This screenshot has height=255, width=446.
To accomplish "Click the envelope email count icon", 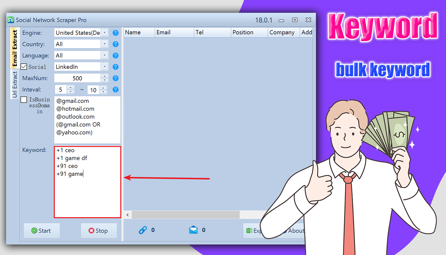I will pos(193,230).
